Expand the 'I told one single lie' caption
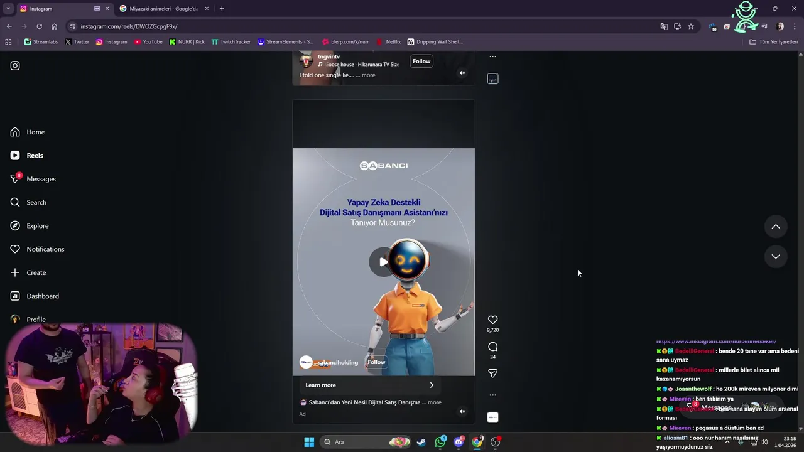 (x=368, y=75)
